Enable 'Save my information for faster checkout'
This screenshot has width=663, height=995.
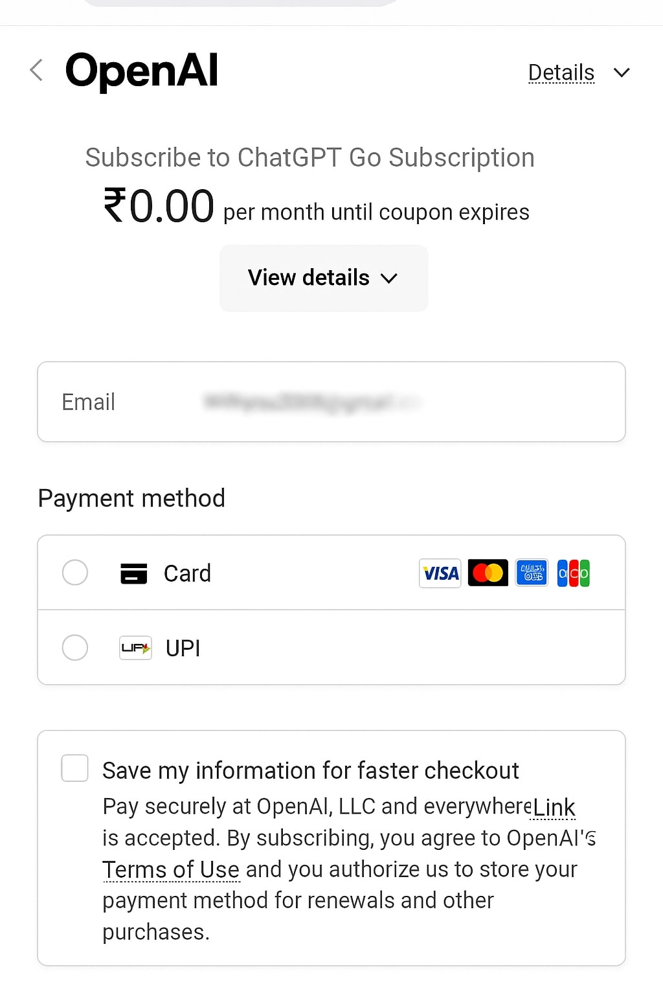click(x=74, y=768)
